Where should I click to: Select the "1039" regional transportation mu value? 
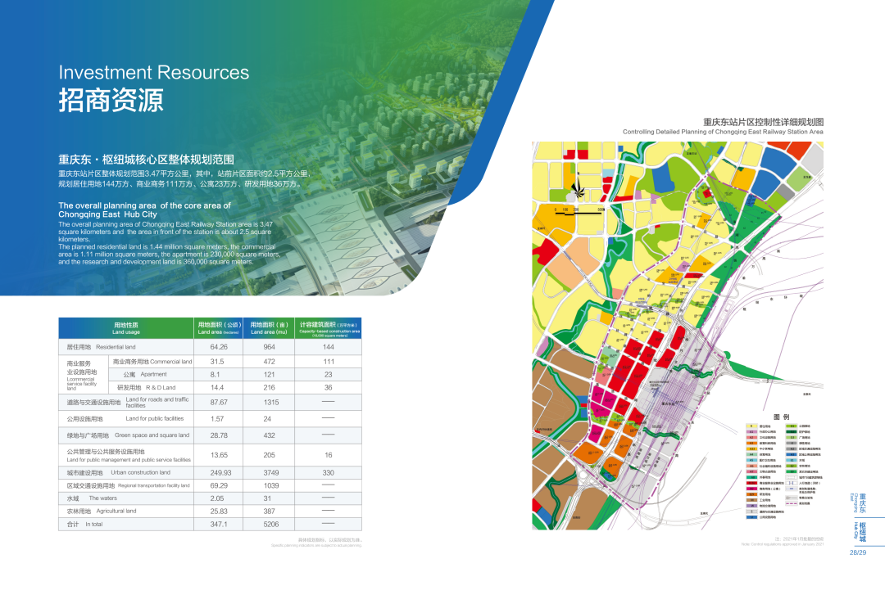point(271,485)
